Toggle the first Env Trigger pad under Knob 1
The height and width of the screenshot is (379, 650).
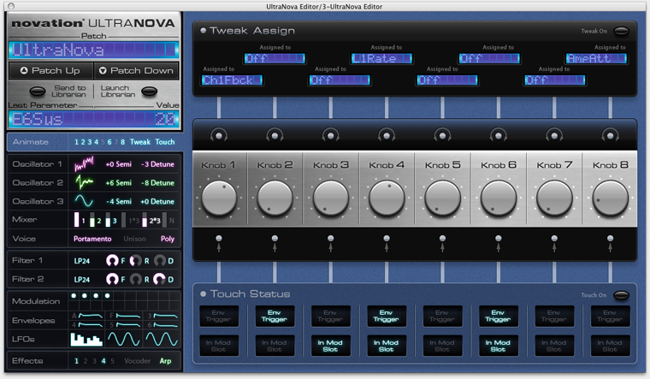(218, 316)
